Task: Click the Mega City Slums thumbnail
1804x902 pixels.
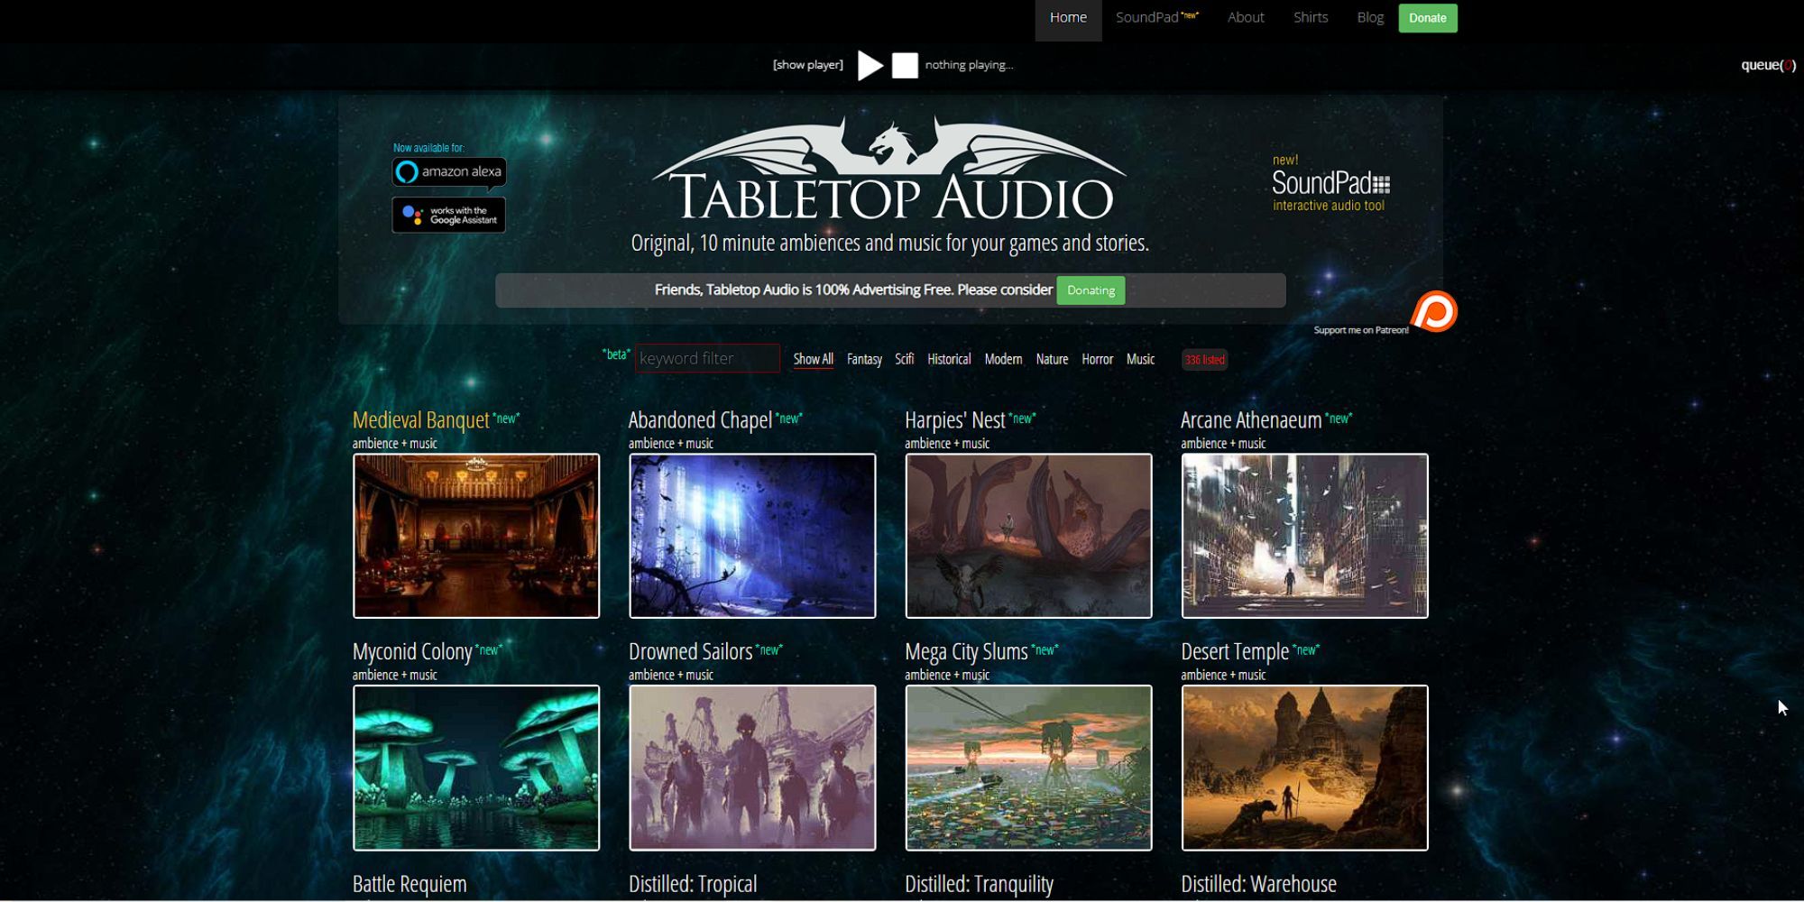Action: tap(1028, 768)
